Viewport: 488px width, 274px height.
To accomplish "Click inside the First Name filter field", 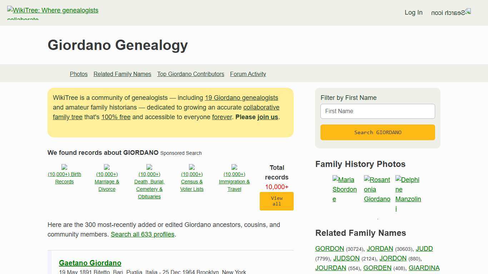I will (x=377, y=111).
